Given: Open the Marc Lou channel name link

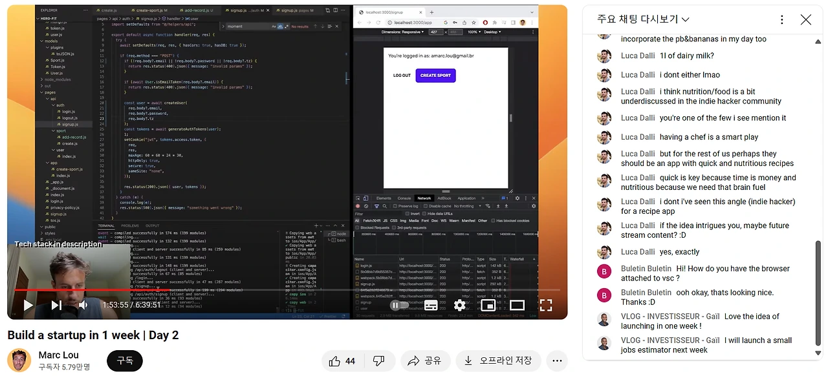Looking at the screenshot, I should point(59,355).
